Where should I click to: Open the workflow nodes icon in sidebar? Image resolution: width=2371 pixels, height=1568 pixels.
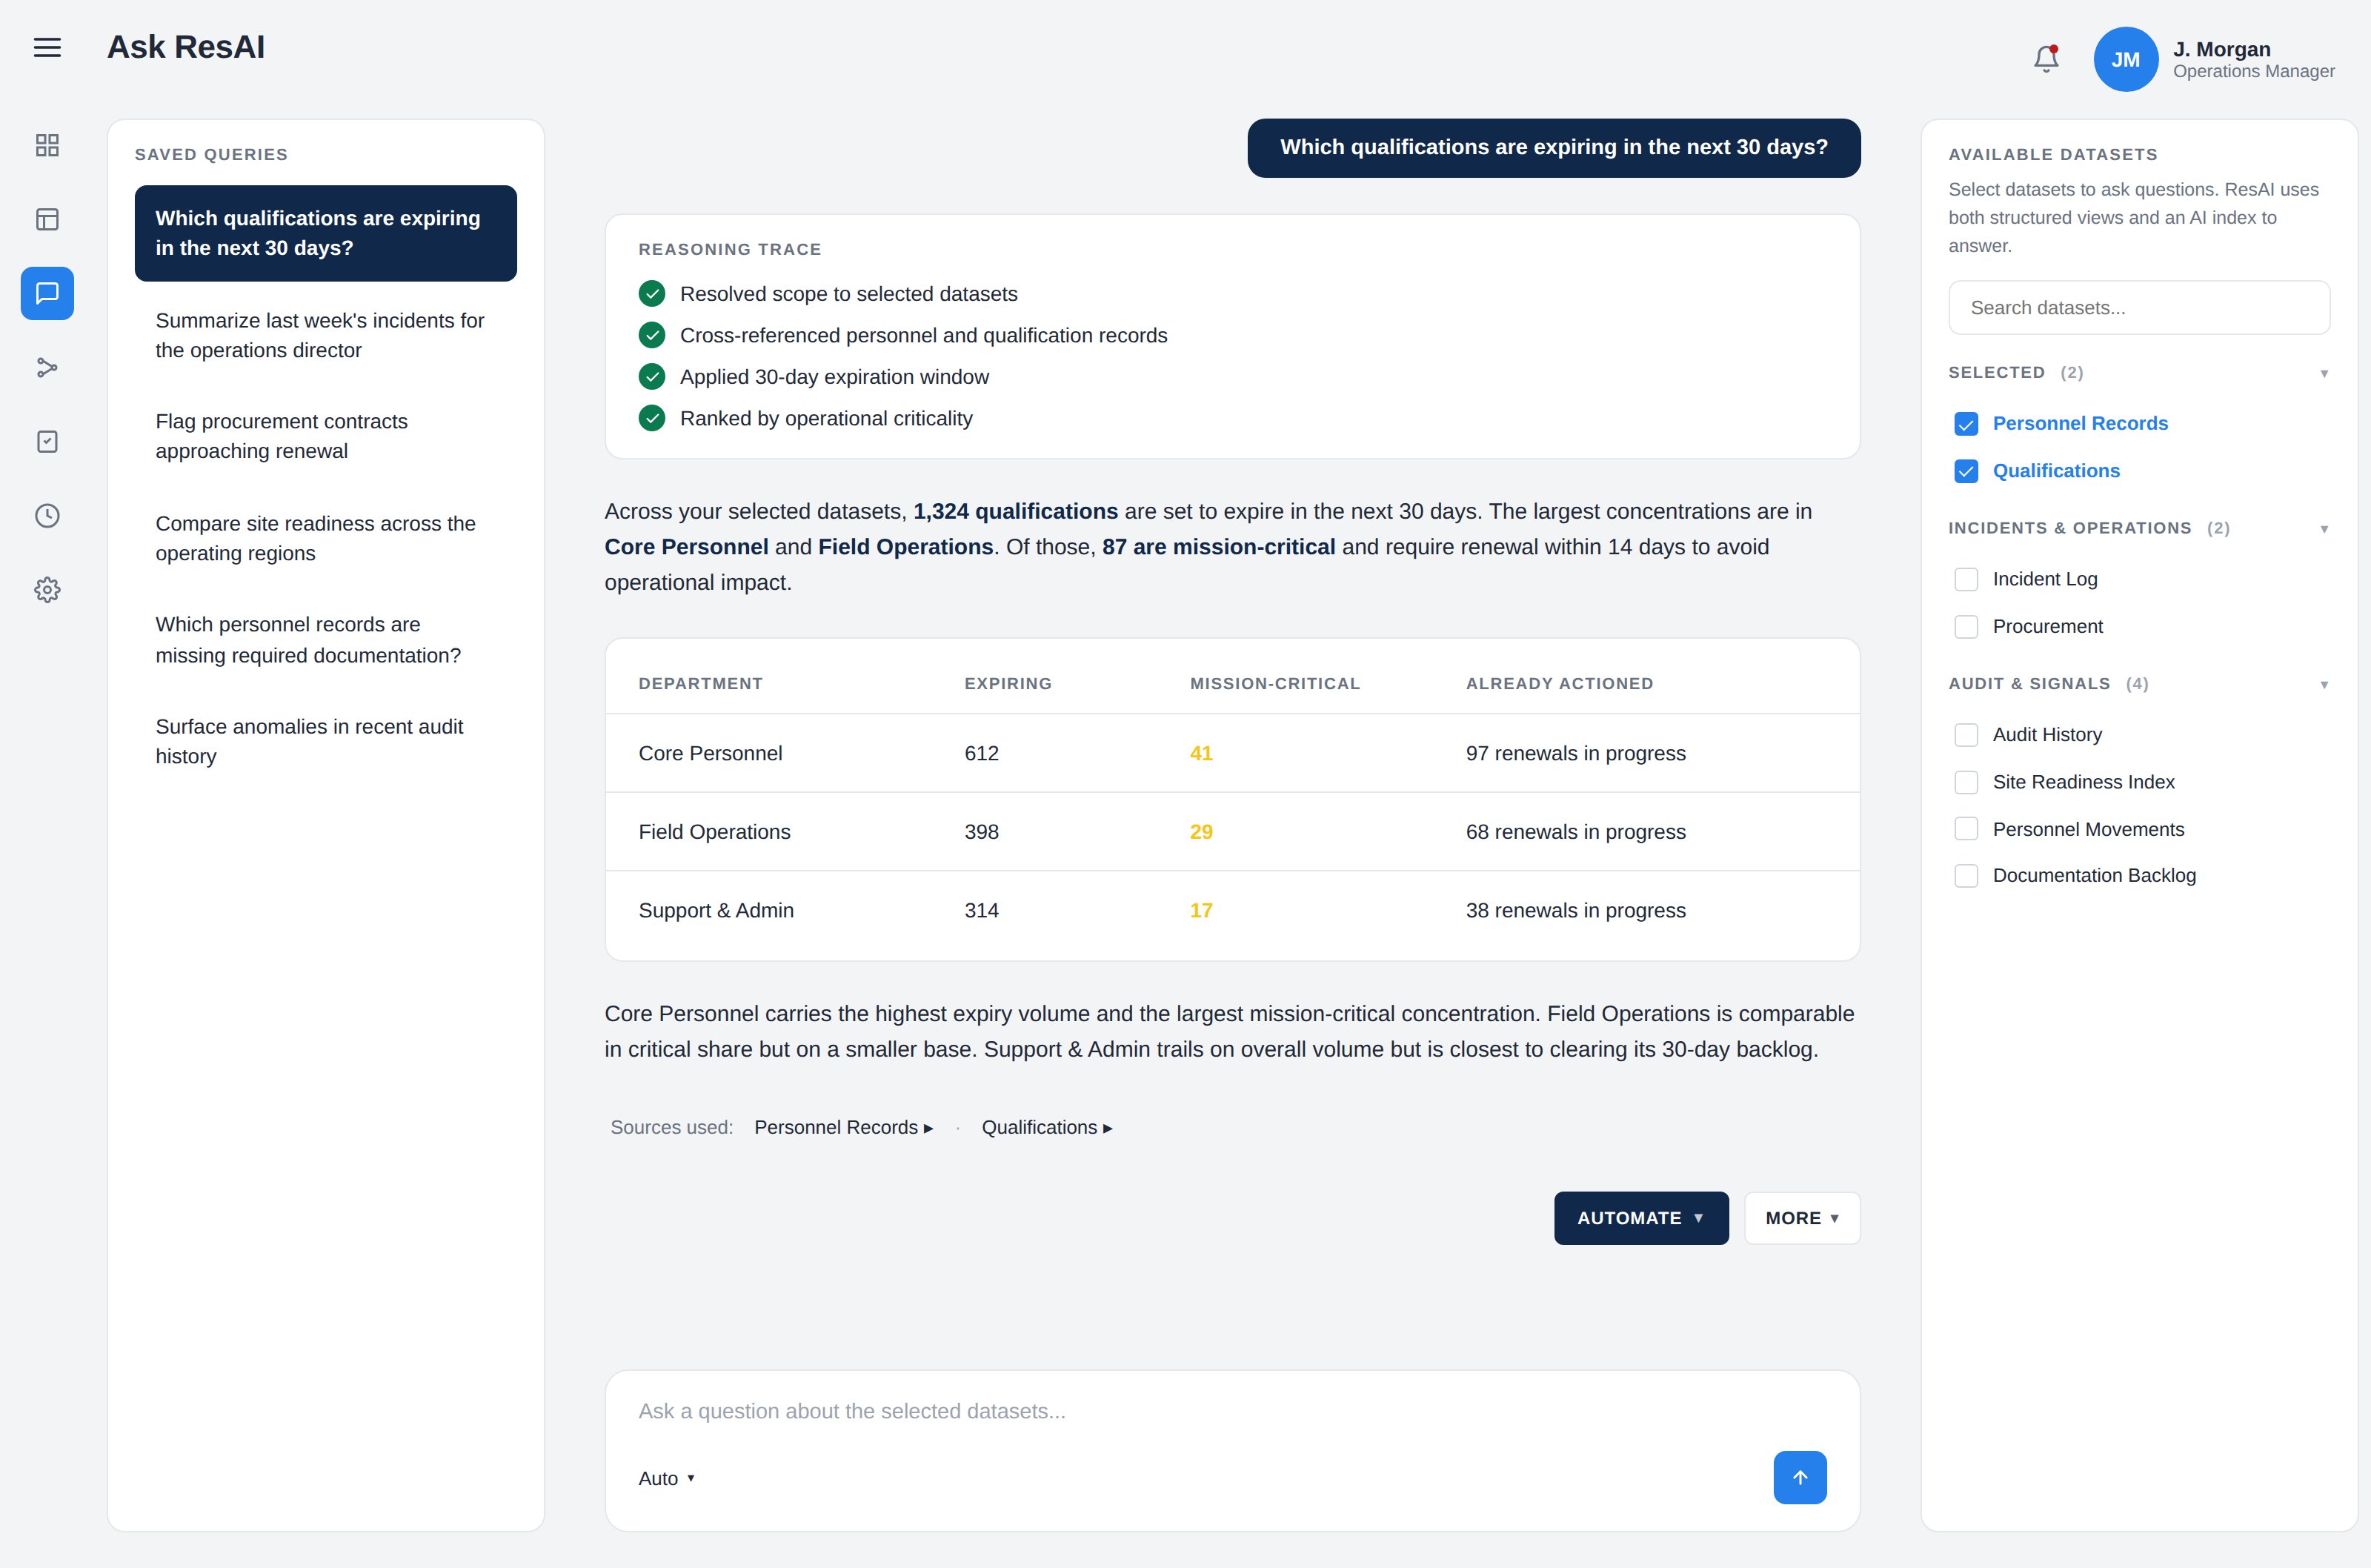click(x=47, y=367)
